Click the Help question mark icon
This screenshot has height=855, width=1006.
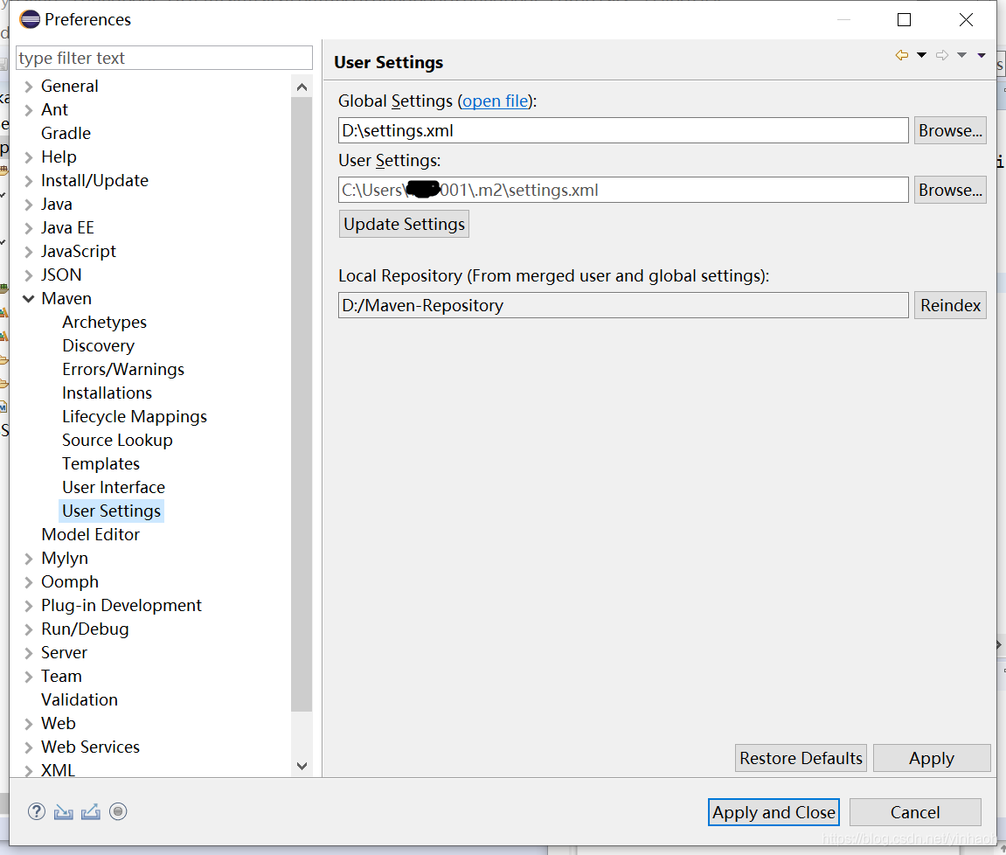click(37, 811)
